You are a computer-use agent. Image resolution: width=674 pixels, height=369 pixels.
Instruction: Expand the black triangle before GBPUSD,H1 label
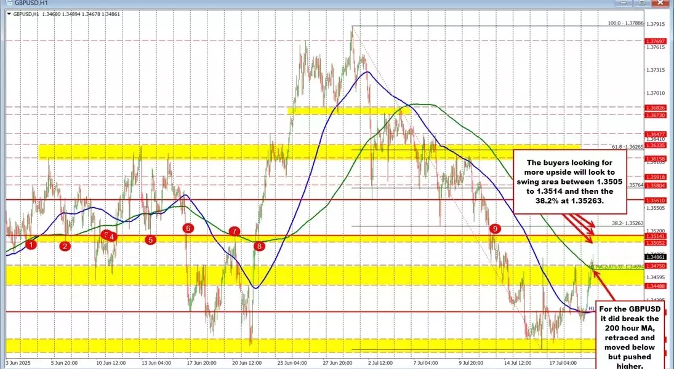pos(10,14)
